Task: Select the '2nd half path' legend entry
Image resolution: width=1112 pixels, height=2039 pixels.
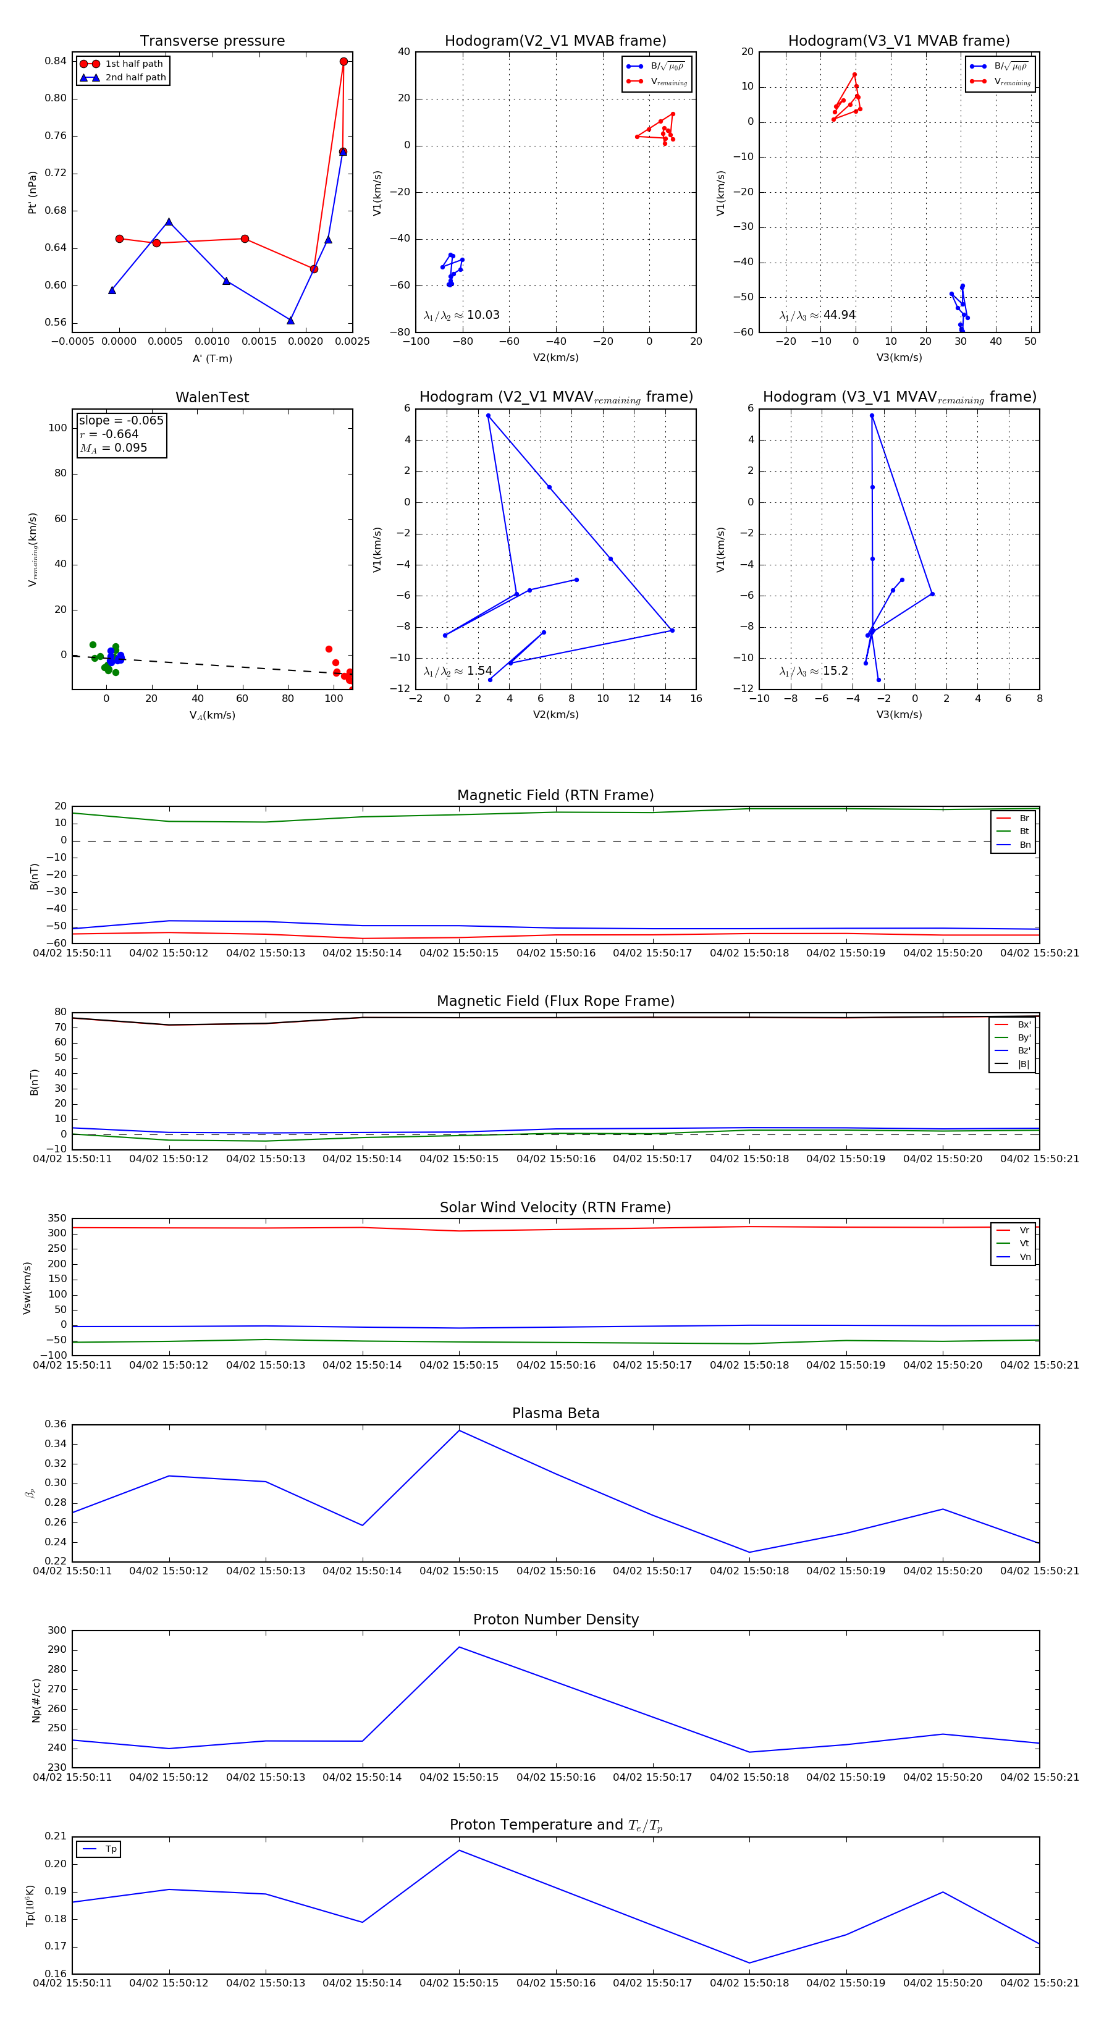Action: tap(123, 77)
